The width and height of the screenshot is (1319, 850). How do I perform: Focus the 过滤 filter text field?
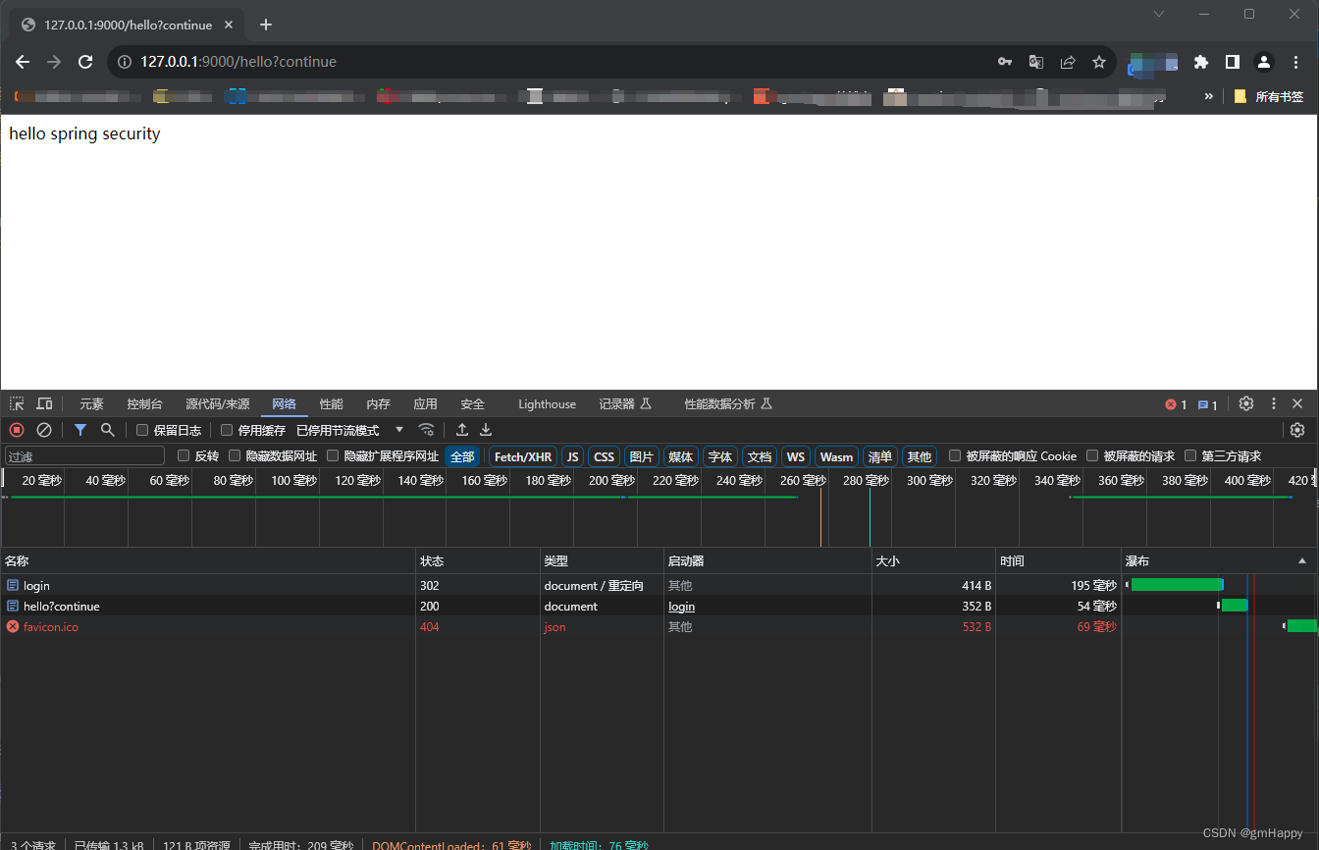[84, 456]
